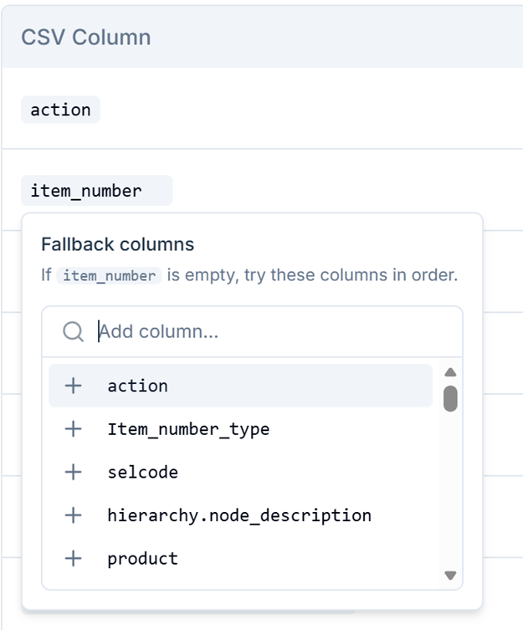The image size is (523, 630).
Task: Open the item_number column chip
Action: pos(96,191)
